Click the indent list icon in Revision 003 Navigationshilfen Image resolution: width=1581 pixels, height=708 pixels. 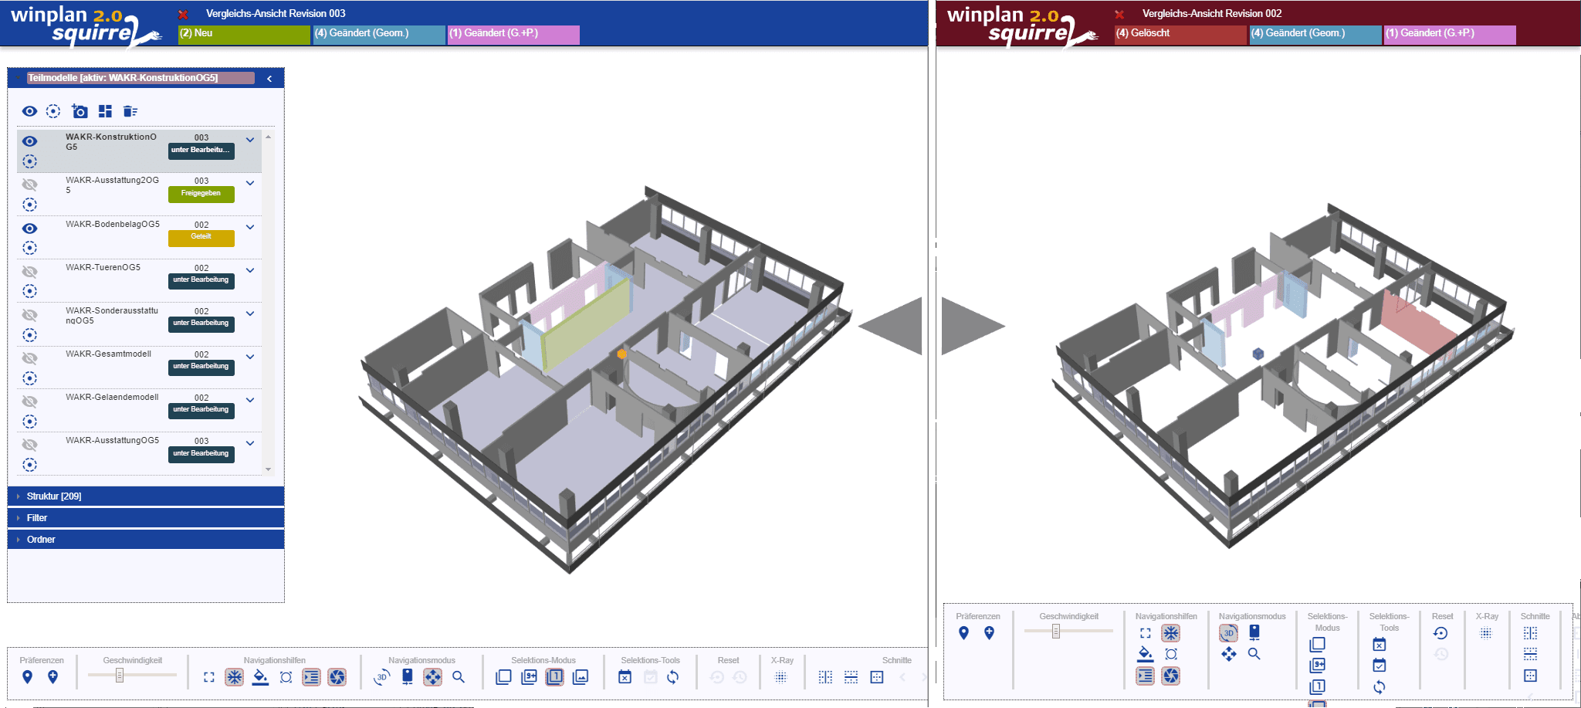pos(311,677)
